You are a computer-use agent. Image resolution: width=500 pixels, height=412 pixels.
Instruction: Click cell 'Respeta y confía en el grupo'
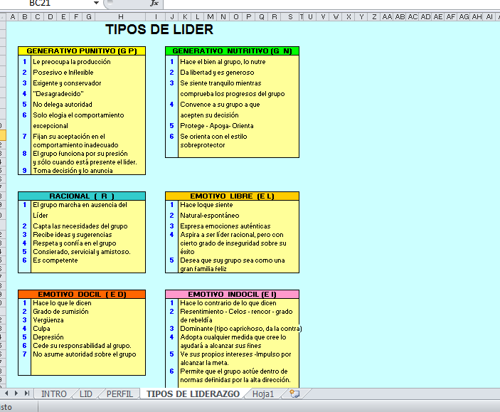click(x=75, y=243)
